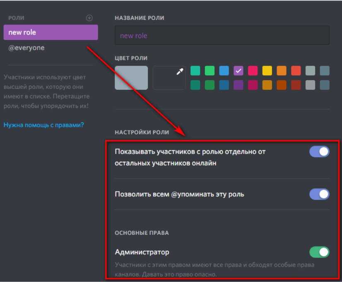Pick the pink color swatch
Screen dimensions: 342x282
(x=253, y=71)
